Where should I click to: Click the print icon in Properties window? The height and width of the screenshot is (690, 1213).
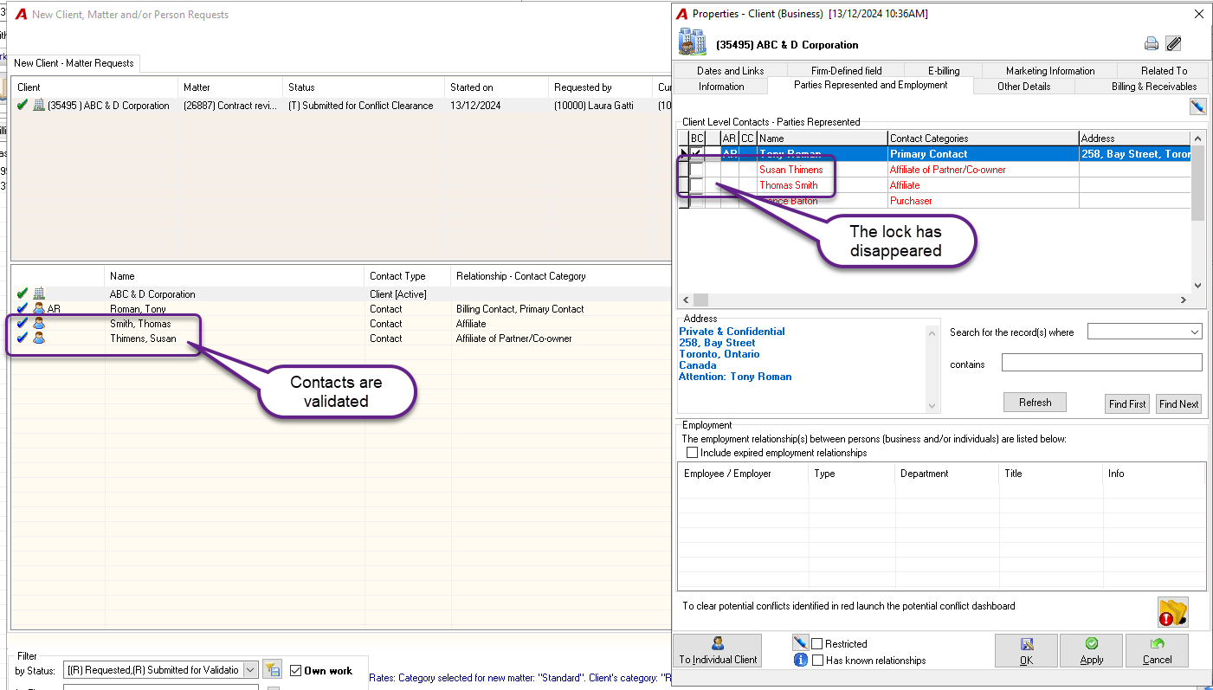pyautogui.click(x=1152, y=44)
